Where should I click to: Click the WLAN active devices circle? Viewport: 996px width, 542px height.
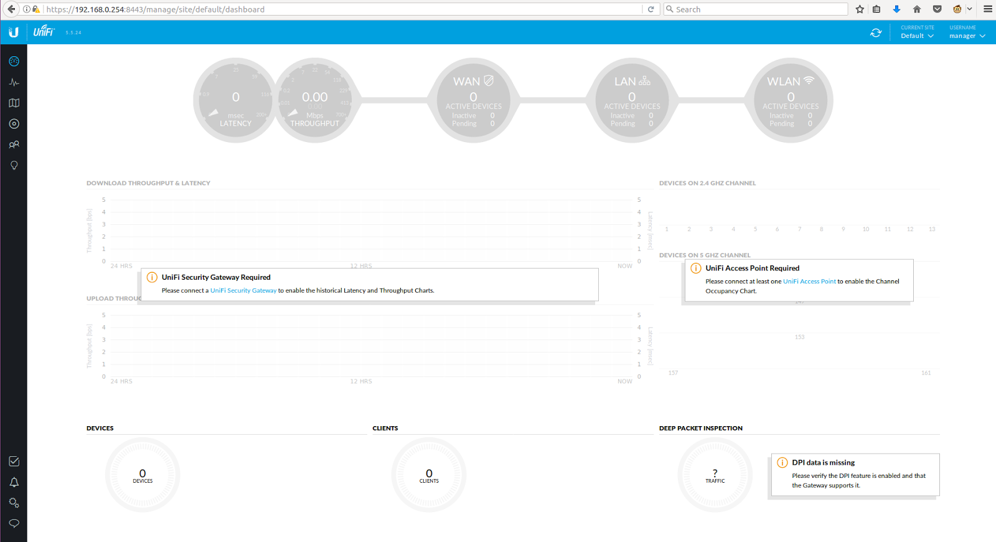pyautogui.click(x=791, y=100)
